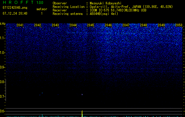Click the Observer label

click(x=60, y=3)
